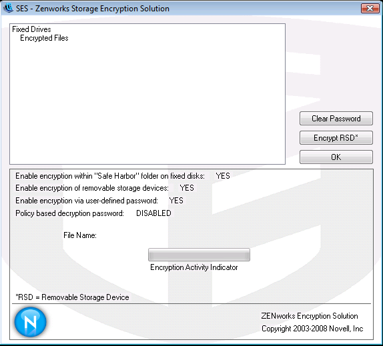Screen dimensions: 383x346
Task: Click the ZENworks Encryption Solution text
Action: [x=310, y=316]
